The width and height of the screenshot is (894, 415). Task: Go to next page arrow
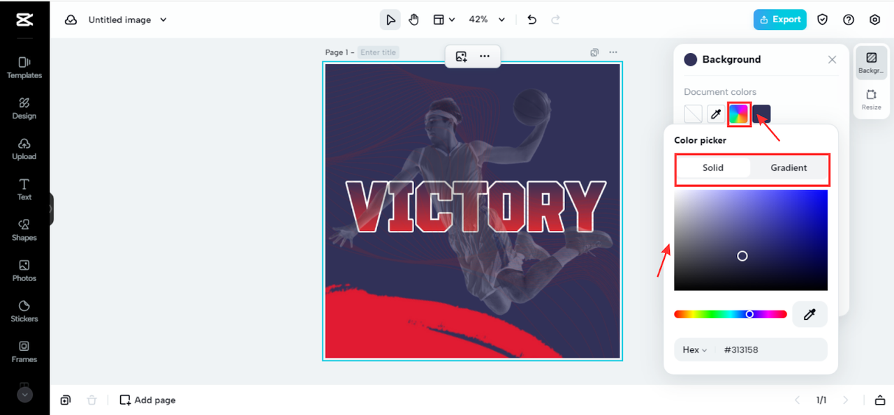click(846, 400)
